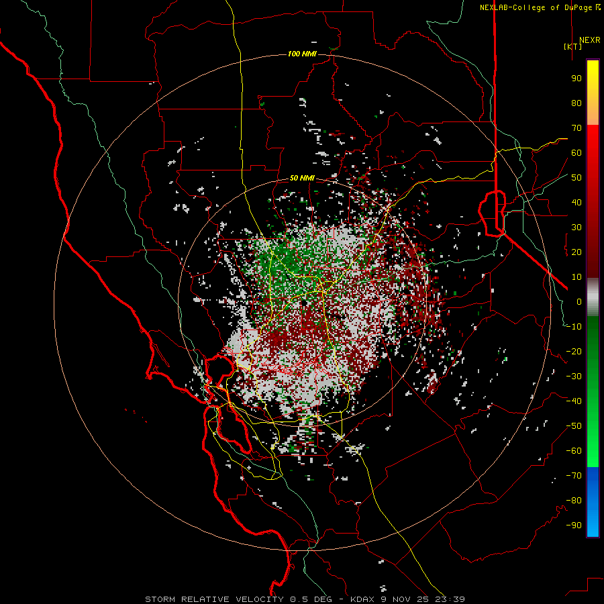Click the 100 NMI range ring label
Viewport: 604px width, 604px height.
[x=302, y=54]
